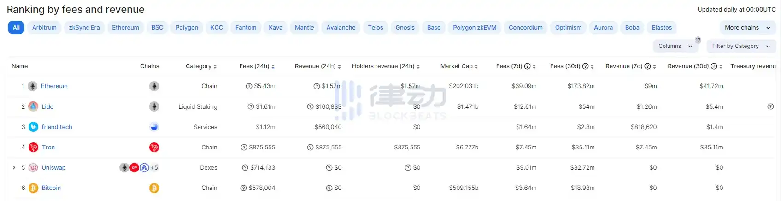Filter by the Boba chain
The width and height of the screenshot is (781, 201).
(x=632, y=28)
